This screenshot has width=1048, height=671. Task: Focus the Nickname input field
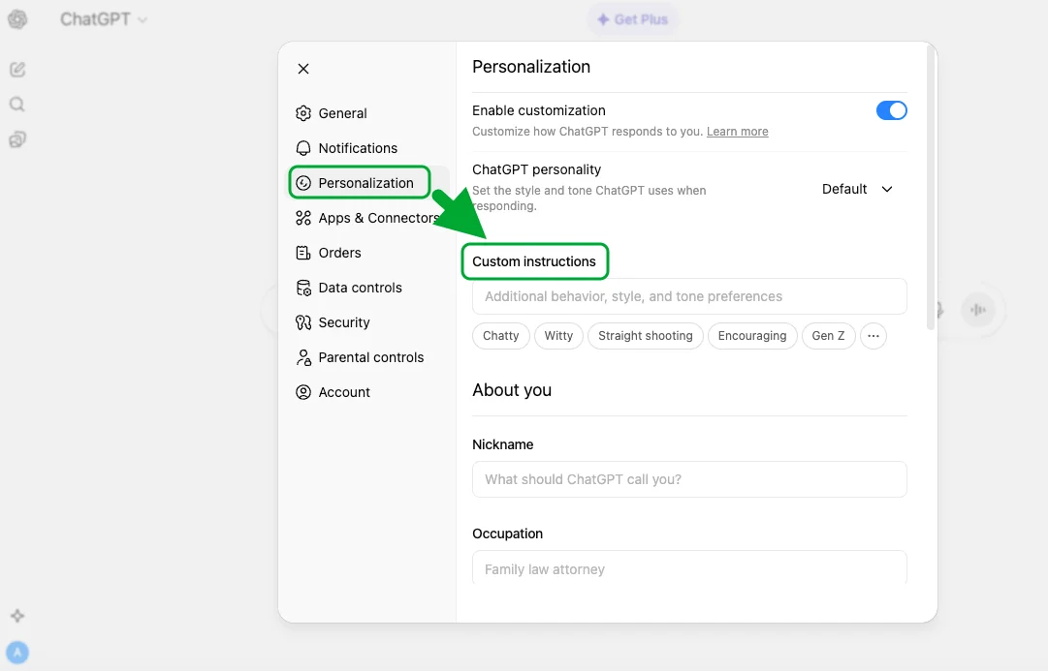[689, 479]
